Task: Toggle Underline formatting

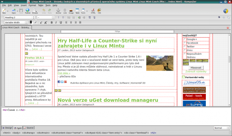Action: (x=61, y=22)
